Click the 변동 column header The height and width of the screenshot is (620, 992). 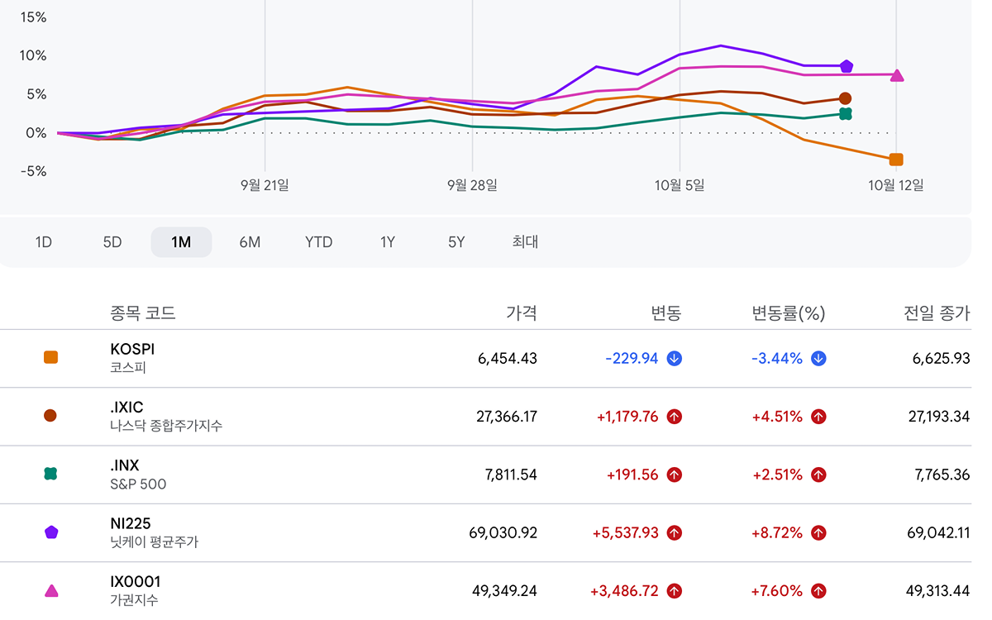[x=665, y=313]
